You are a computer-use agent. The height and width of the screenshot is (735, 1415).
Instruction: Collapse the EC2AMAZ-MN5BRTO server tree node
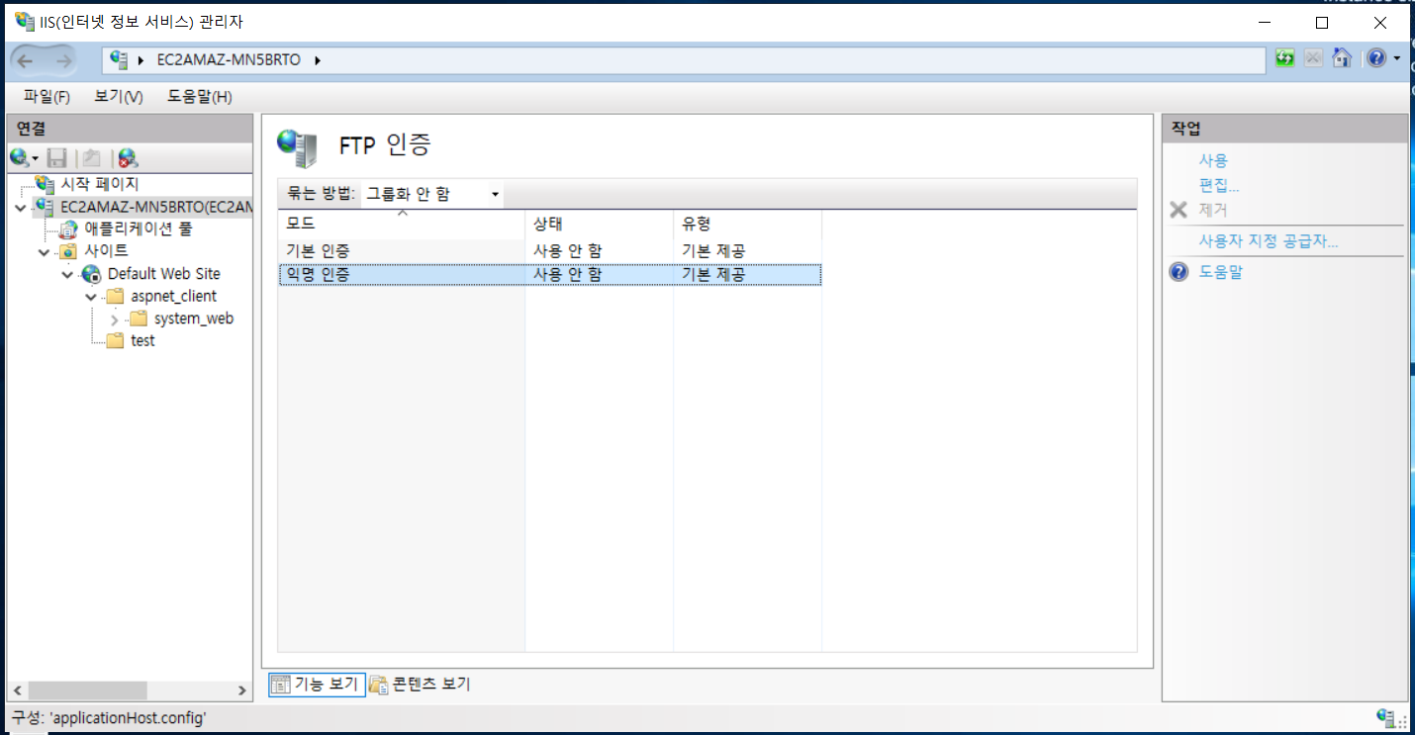[x=21, y=208]
